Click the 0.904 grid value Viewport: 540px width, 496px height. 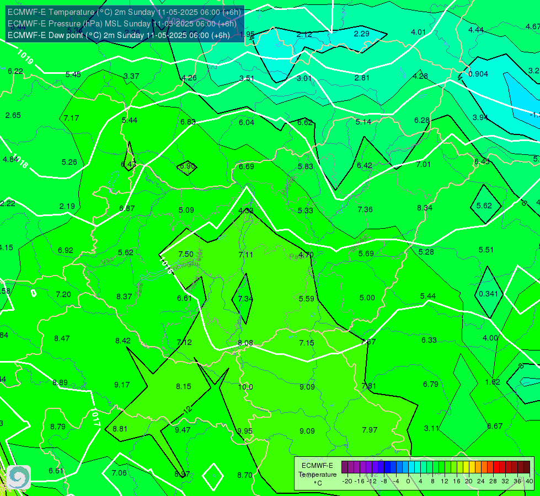pos(478,74)
